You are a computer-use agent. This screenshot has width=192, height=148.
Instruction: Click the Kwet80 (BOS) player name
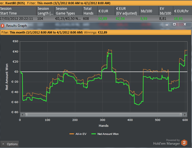pyautogui.click(x=15, y=3)
